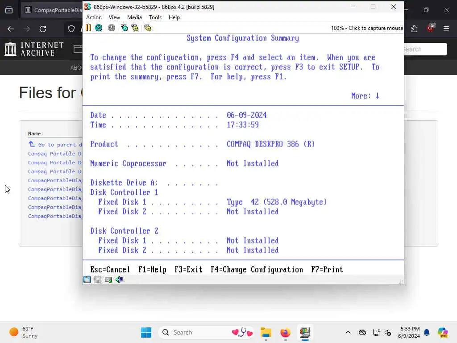Open the Firefox hamburger application menu
Viewport: 457px width, 343px height.
point(446,29)
